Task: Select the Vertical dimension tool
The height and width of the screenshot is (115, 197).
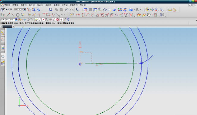Action: (x=83, y=15)
